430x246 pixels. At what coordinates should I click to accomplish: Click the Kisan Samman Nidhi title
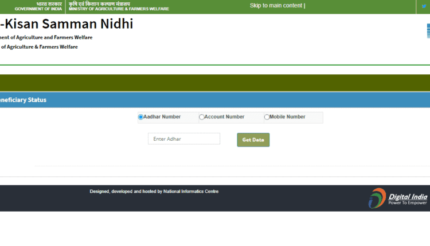tap(67, 24)
